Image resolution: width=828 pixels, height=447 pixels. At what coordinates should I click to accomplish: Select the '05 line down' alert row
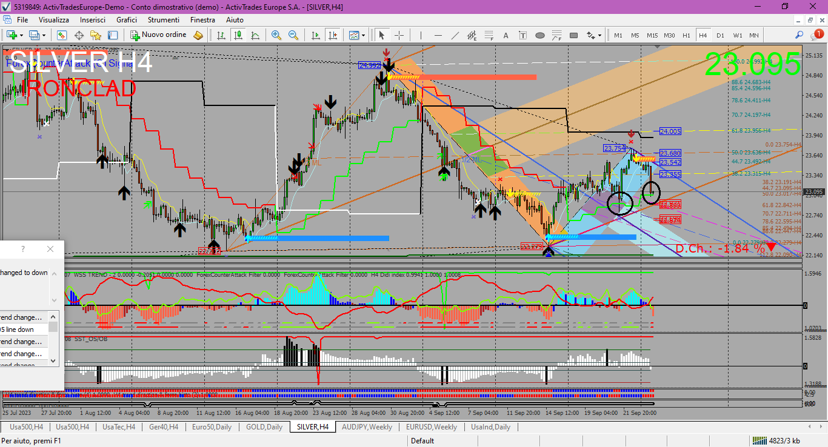point(24,329)
